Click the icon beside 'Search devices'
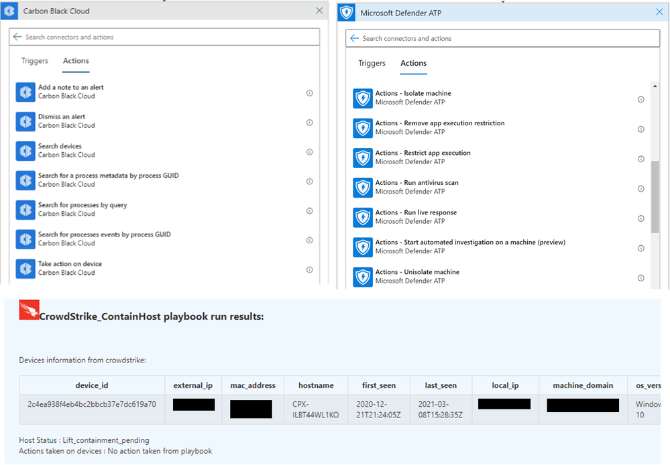Viewport: 670px width, 465px height. (25, 151)
